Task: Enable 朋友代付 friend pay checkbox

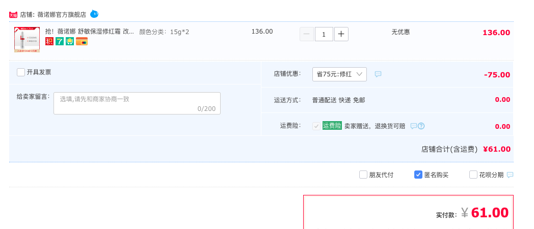Action: click(363, 175)
